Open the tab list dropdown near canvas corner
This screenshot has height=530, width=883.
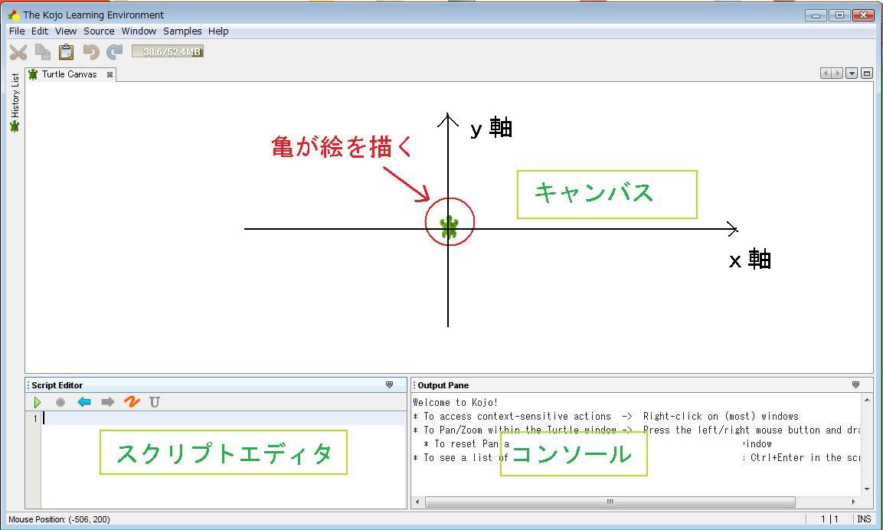click(851, 73)
